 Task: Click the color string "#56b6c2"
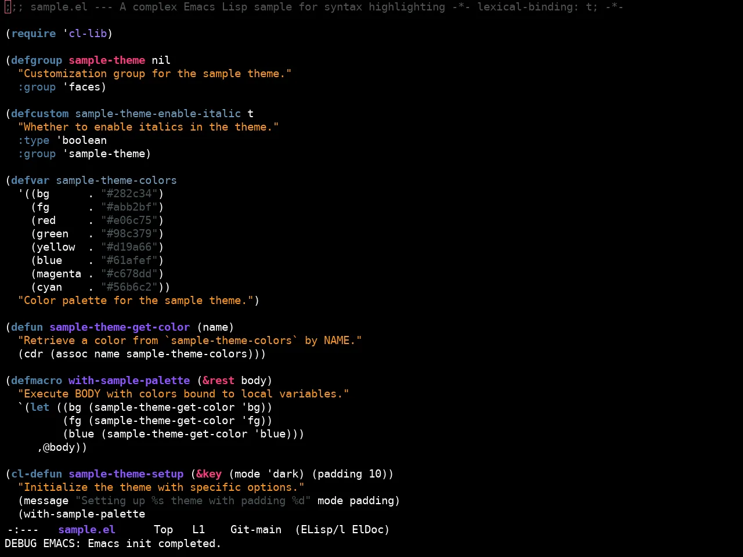[129, 287]
